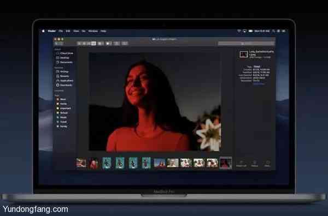
Task: Click the More quick action button
Action: tap(267, 164)
